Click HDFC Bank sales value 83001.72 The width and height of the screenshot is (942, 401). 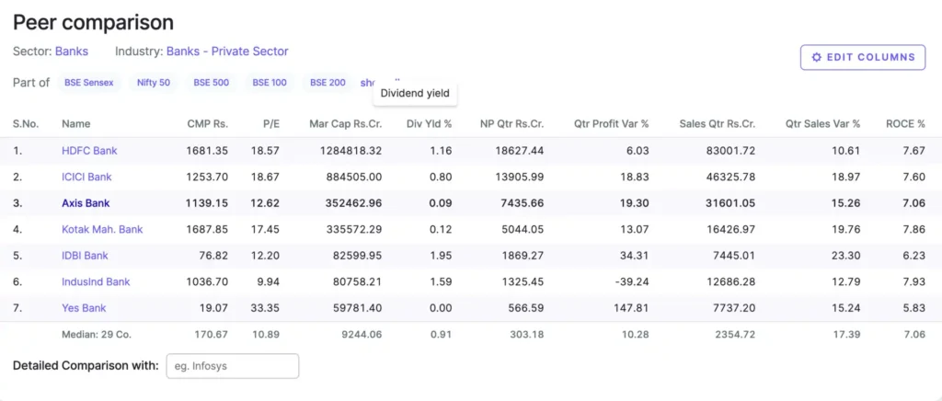click(x=731, y=151)
